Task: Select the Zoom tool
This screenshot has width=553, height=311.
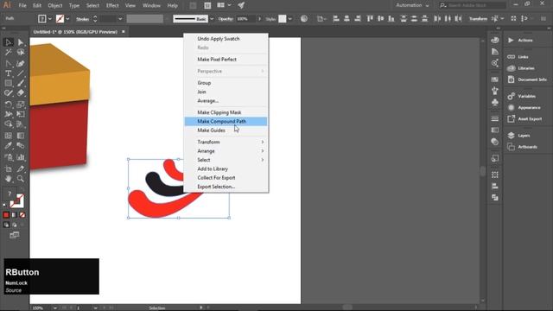Action: 21,179
